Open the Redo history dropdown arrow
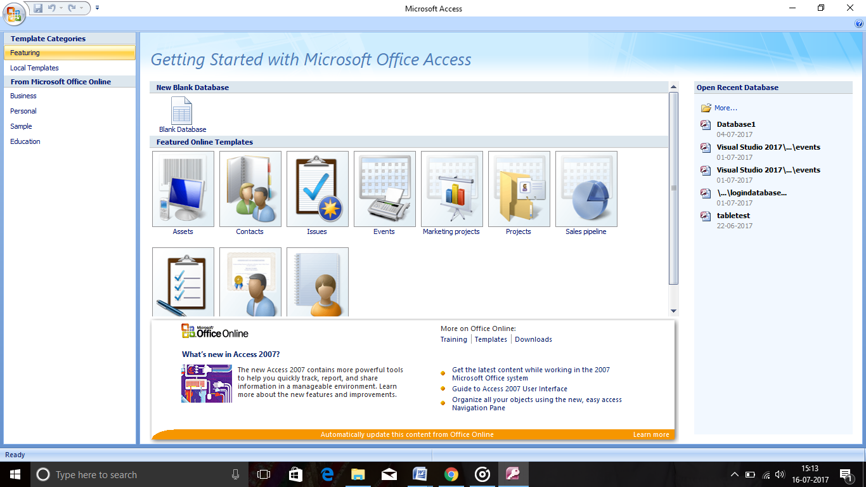 (81, 8)
